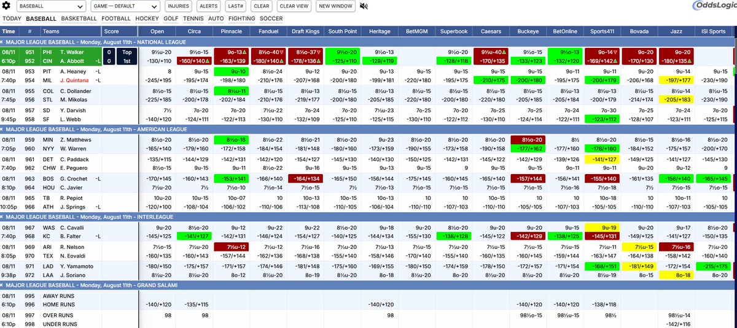Select the BASEBALL sport tab
The image size is (737, 328).
(x=41, y=19)
